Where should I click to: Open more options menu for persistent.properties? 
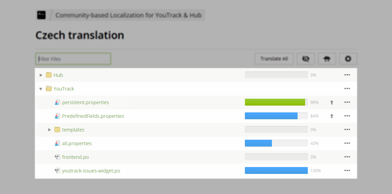tap(347, 102)
